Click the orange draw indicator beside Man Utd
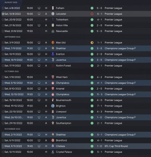The width and height of the screenshot is (151, 157). pos(92,43)
